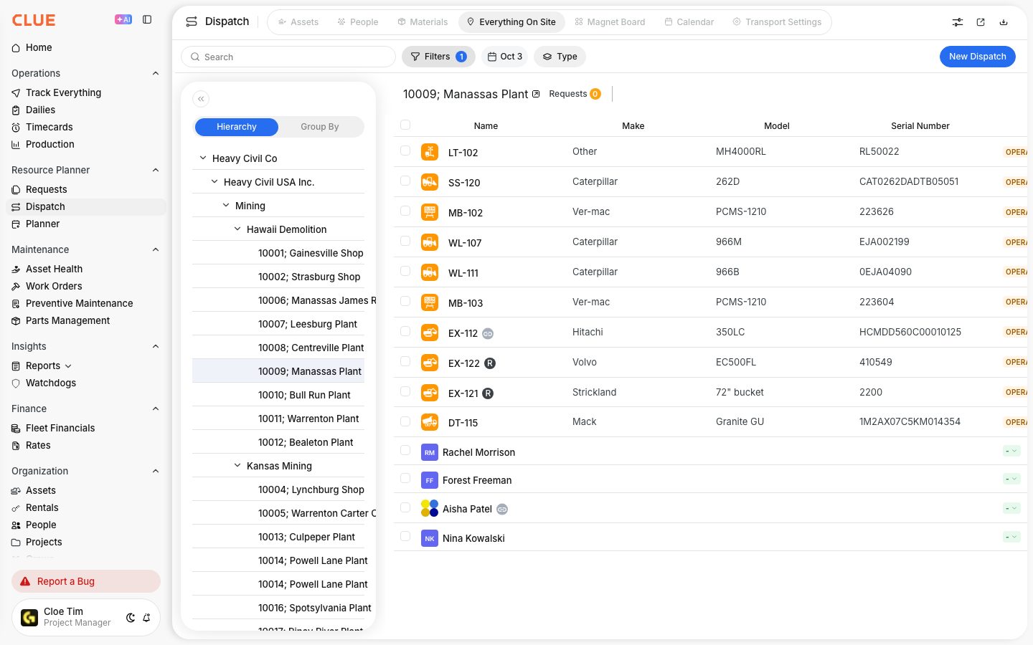Click the Search input field
Viewport: 1033px width, 645px height.
288,57
